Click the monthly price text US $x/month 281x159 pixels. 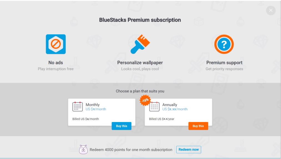pyautogui.click(x=96, y=109)
